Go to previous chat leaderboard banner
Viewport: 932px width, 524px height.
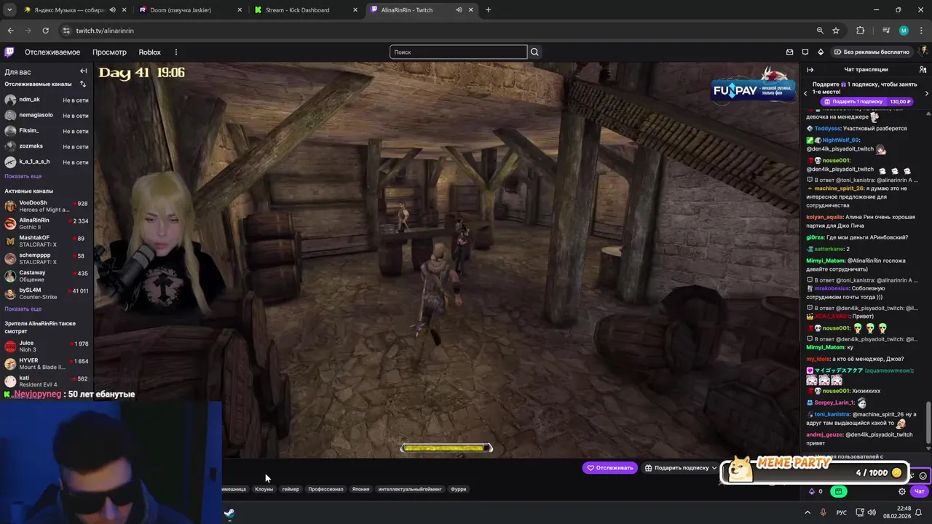(805, 93)
